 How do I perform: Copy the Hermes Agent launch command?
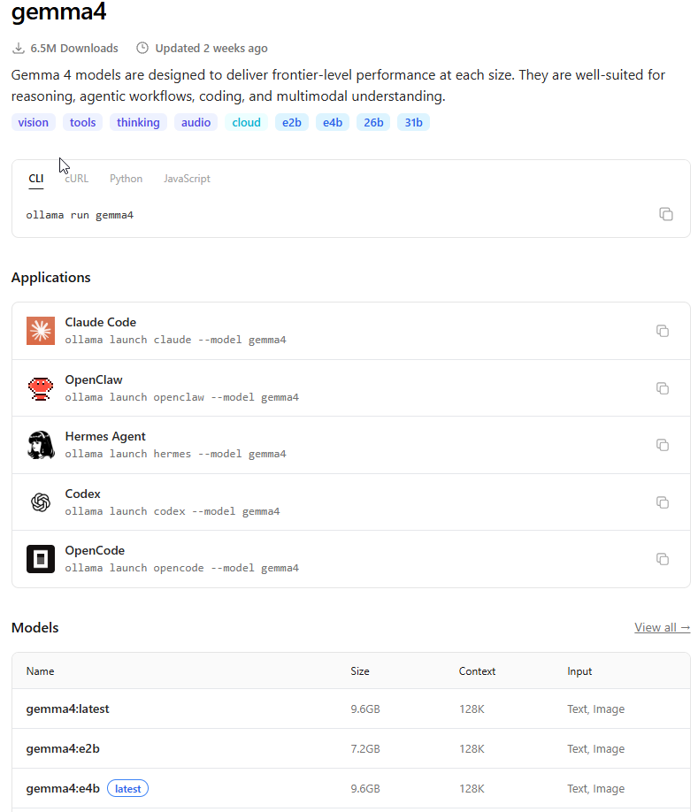[663, 445]
